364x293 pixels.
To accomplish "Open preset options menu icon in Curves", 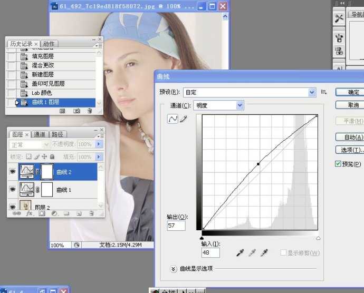I will click(324, 92).
